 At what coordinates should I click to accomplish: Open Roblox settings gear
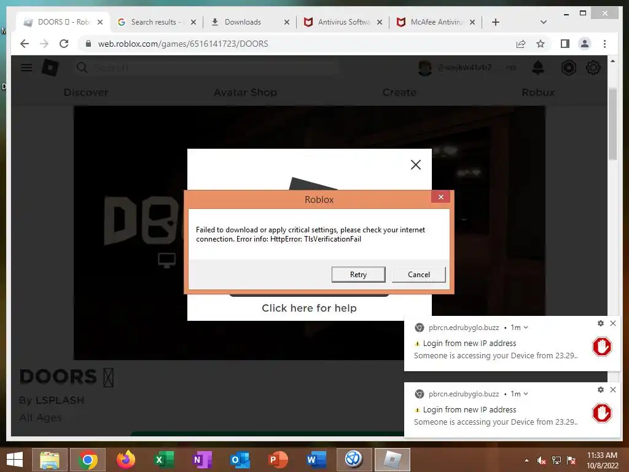[593, 68]
